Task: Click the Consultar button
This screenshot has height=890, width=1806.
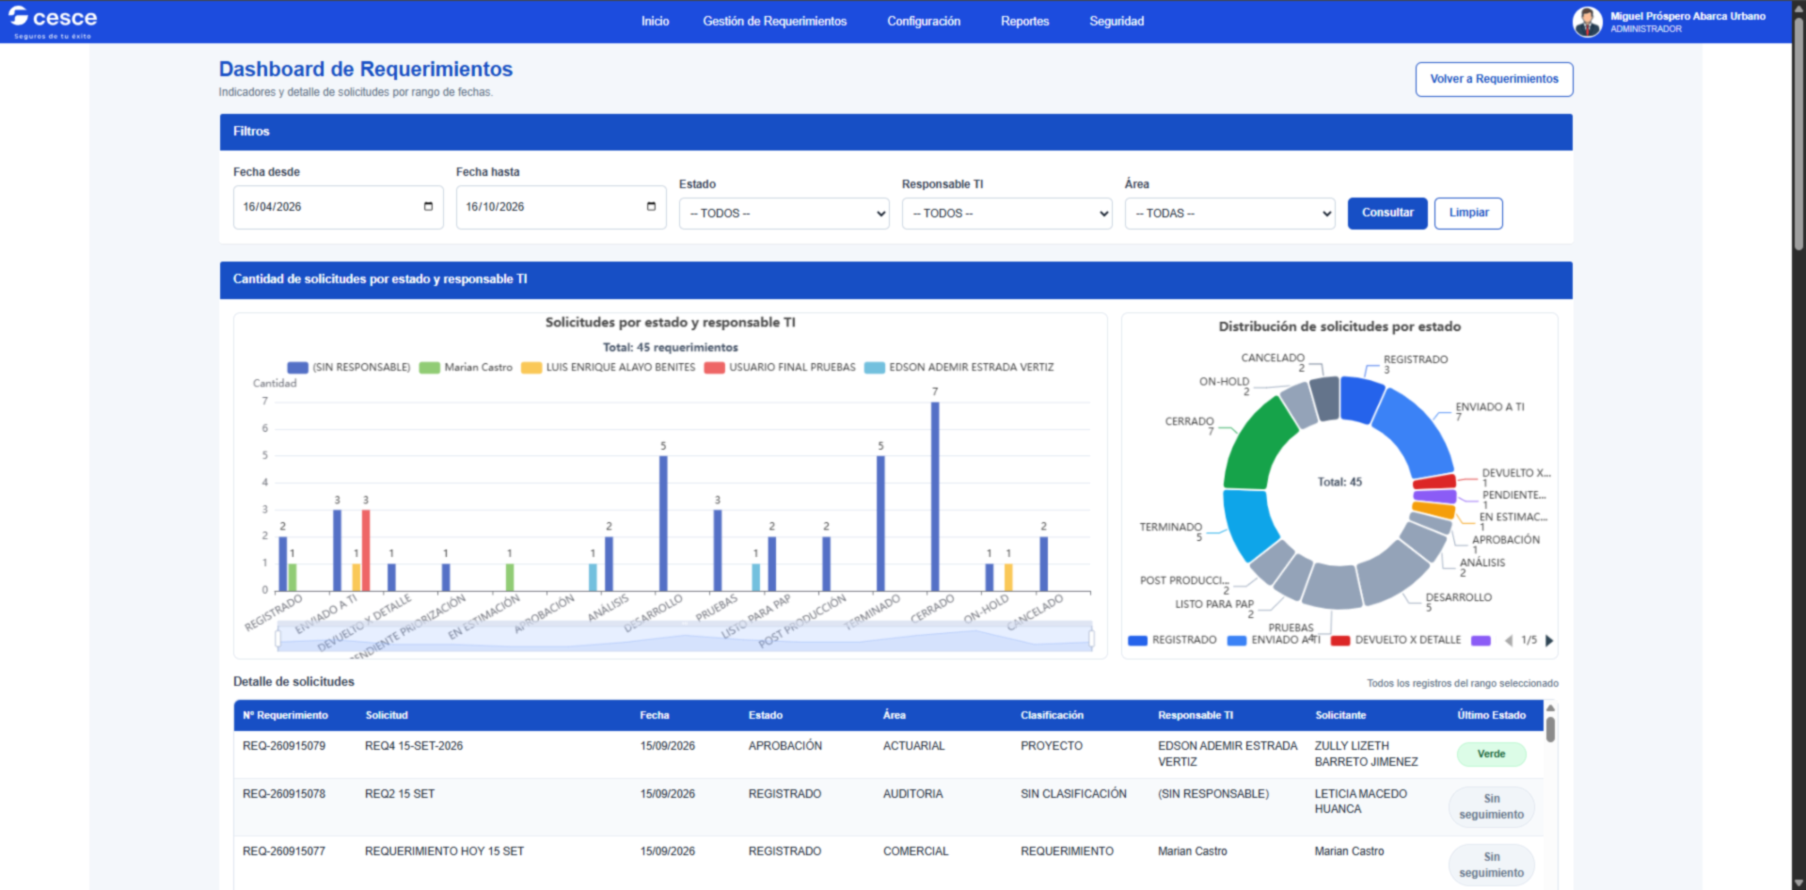Action: [1387, 214]
